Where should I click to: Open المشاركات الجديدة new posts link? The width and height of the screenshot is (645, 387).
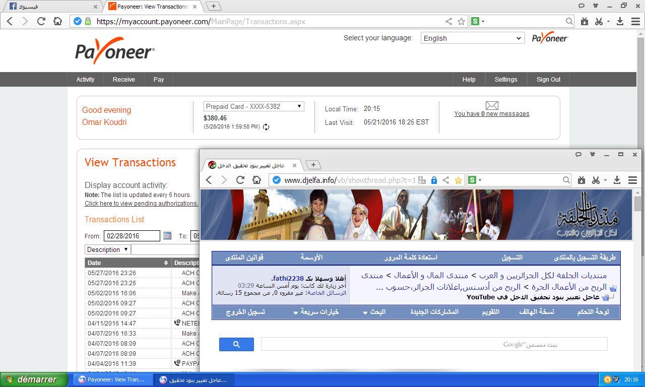[x=434, y=312]
